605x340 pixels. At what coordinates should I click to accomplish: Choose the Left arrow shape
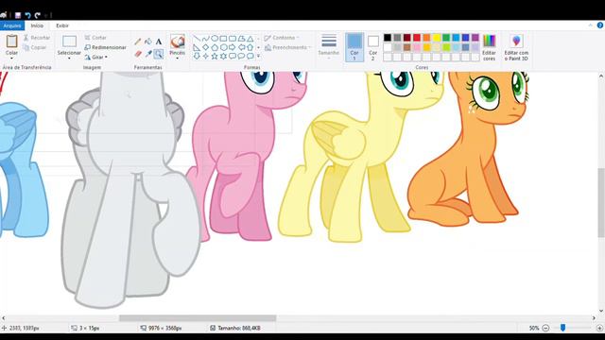tap(241, 47)
